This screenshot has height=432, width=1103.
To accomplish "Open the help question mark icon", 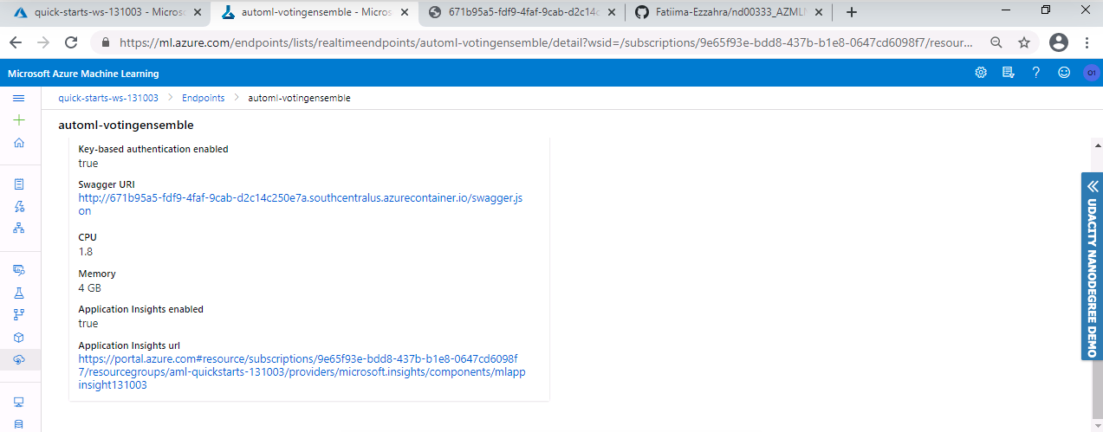I will (x=1035, y=73).
